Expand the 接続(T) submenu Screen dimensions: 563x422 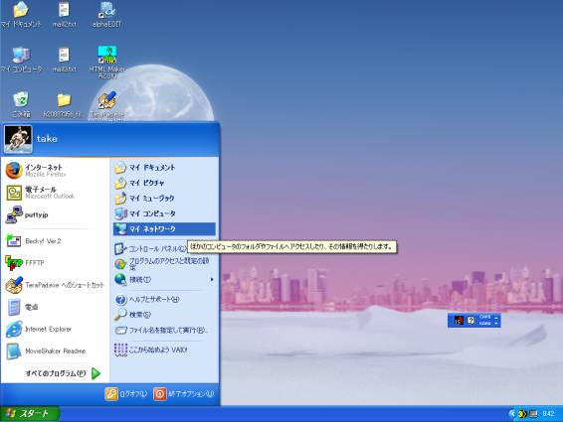point(164,279)
